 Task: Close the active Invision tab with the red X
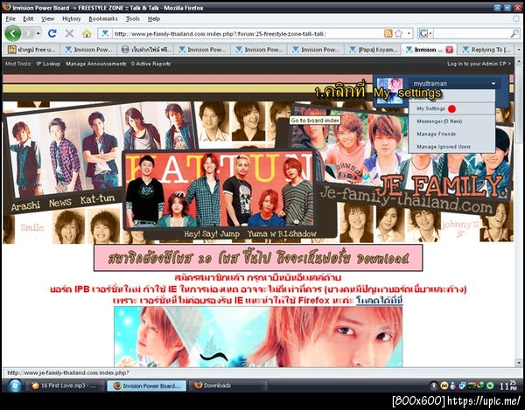[449, 50]
